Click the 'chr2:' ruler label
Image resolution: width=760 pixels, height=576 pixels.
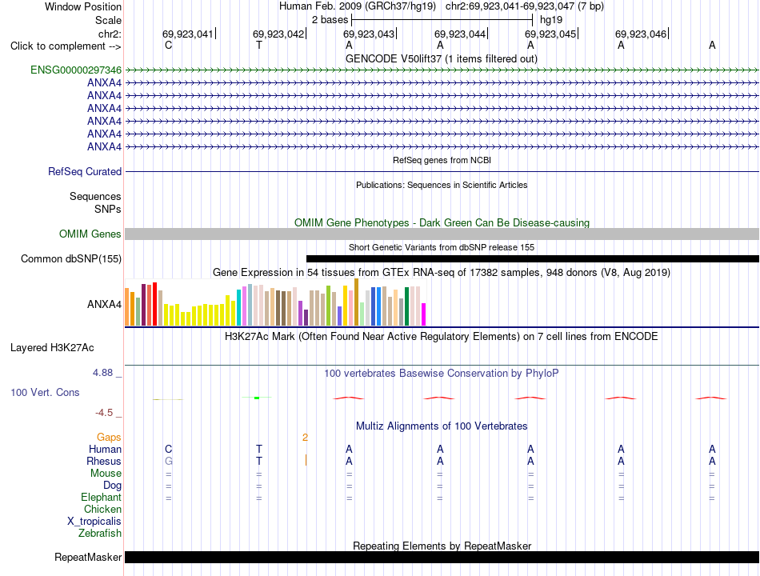110,34
